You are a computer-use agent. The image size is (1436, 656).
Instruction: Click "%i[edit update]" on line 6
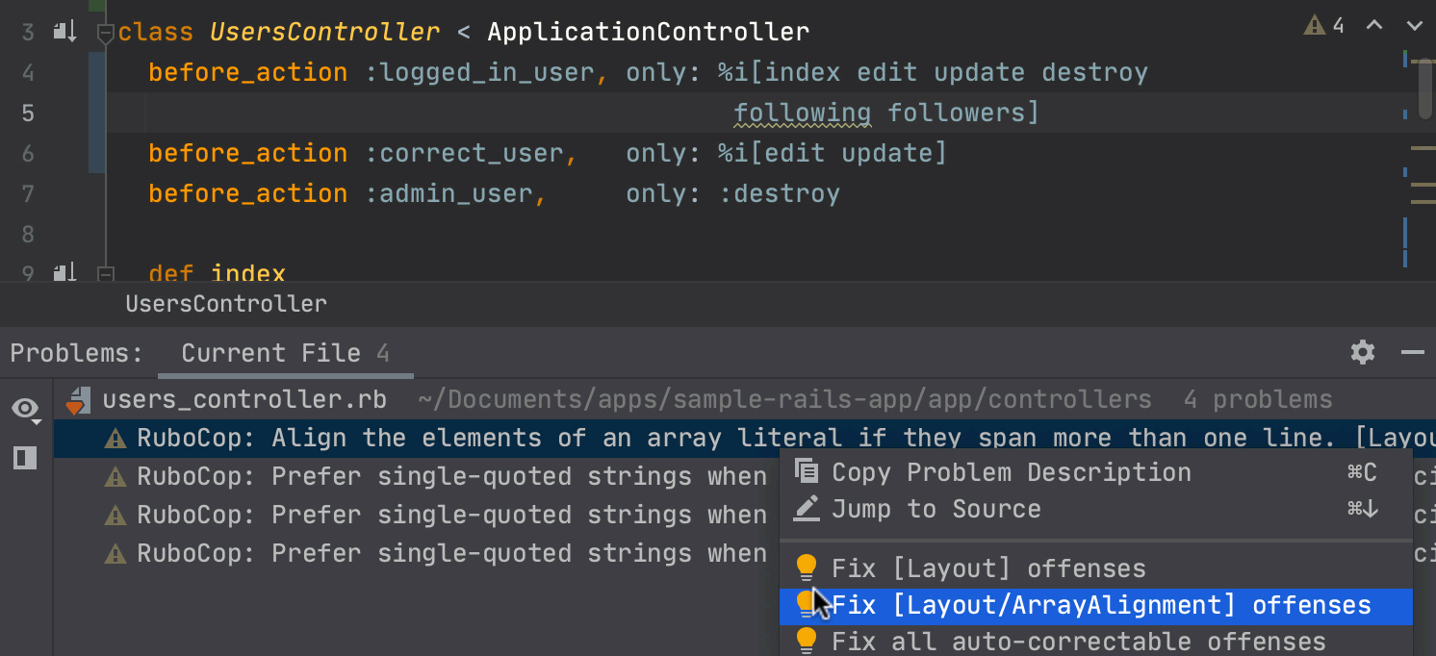click(x=833, y=153)
